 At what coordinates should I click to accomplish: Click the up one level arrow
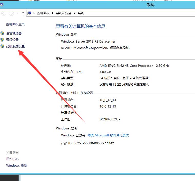tap(23, 13)
